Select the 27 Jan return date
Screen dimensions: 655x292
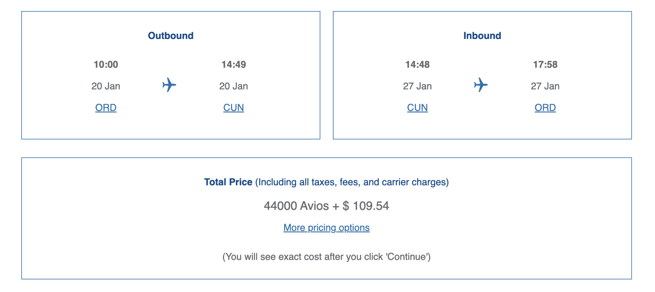(x=417, y=86)
